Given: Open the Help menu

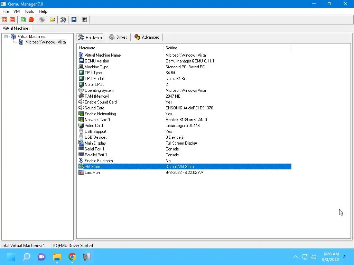Looking at the screenshot, I should tap(43, 11).
